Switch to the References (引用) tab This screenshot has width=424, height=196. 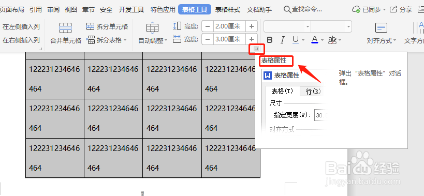(x=36, y=10)
